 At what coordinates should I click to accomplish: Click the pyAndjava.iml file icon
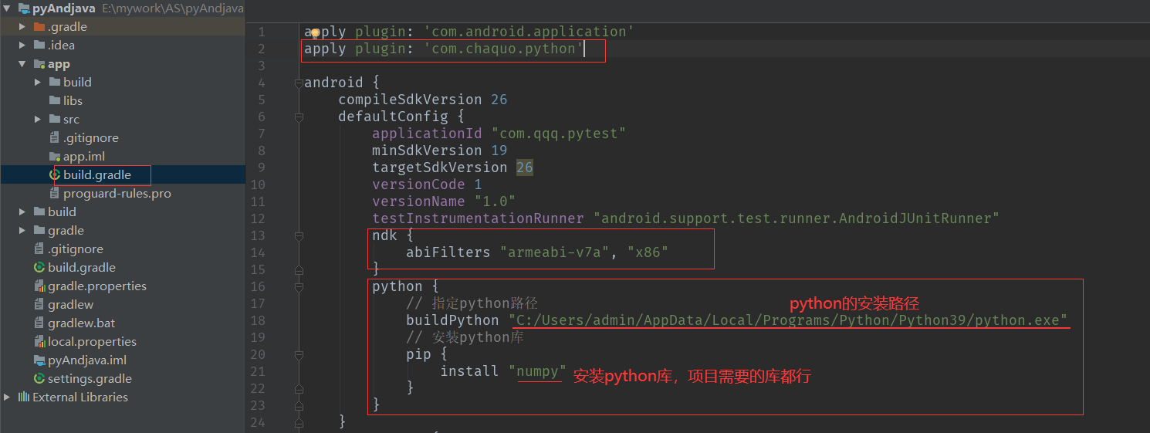pyautogui.click(x=39, y=360)
